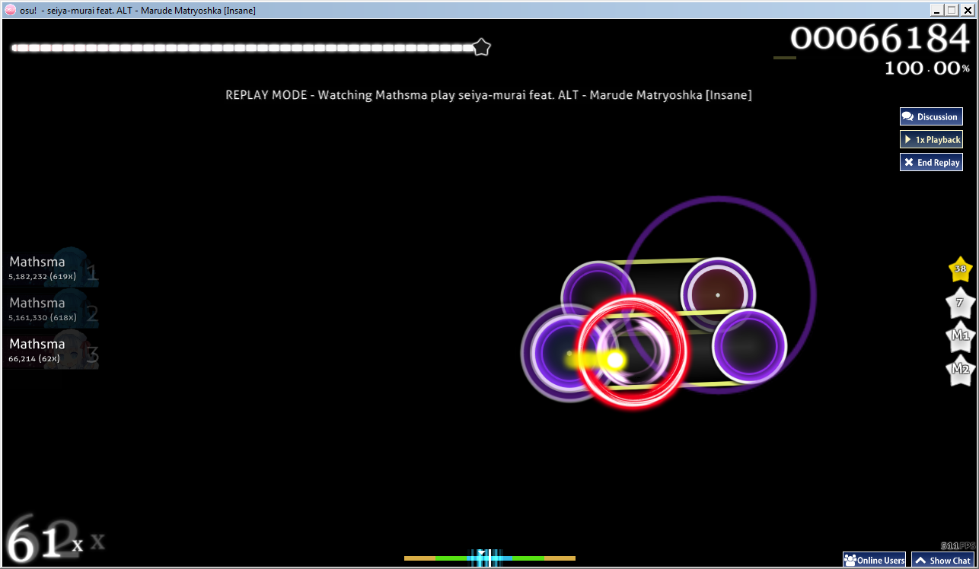Screen dimensions: 979x569
Task: Click the REPLAY MODE banner text
Action: click(489, 95)
